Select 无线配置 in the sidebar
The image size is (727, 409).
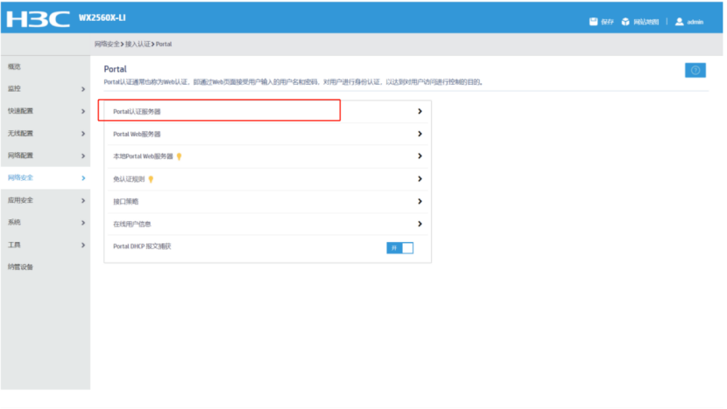(20, 134)
